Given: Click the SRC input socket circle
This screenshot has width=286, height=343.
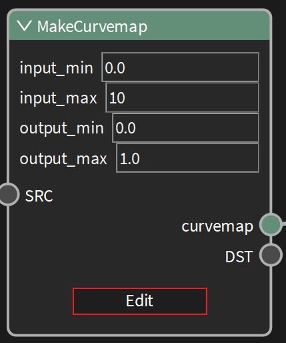Looking at the screenshot, I should coord(9,194).
